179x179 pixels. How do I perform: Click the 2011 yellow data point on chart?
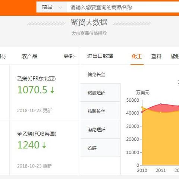click(161, 112)
